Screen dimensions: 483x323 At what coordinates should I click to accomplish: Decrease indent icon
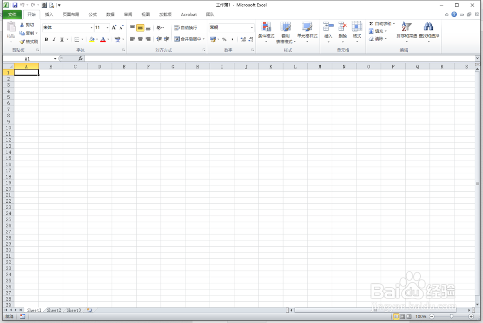(x=159, y=39)
